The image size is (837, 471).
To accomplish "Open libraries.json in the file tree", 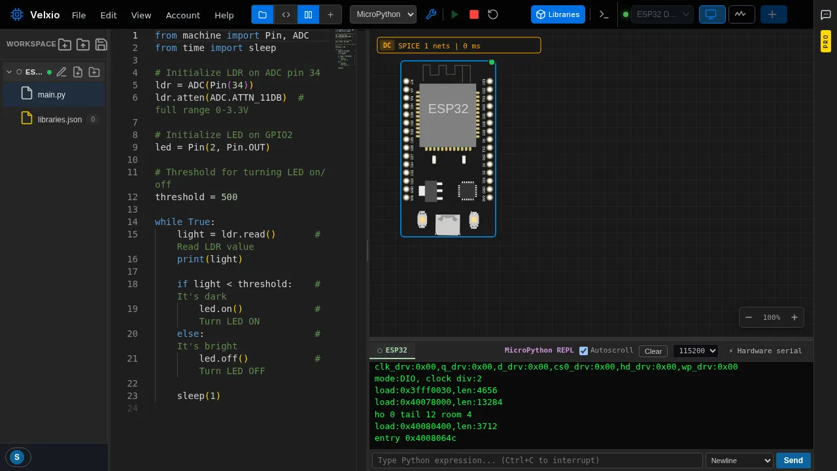I will tap(52, 119).
